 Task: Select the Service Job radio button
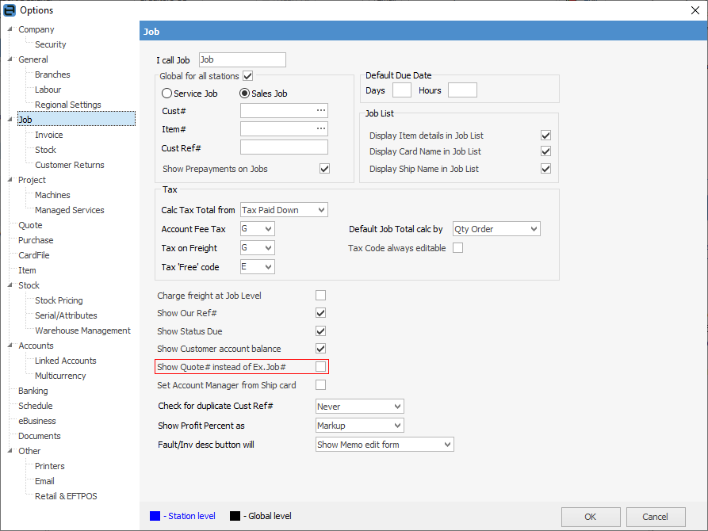coord(166,94)
